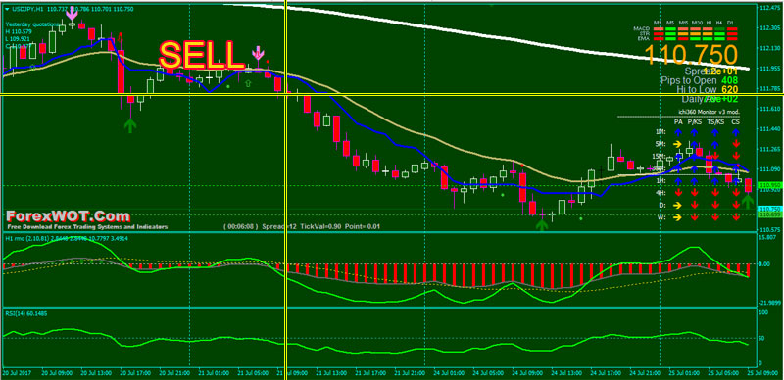This screenshot has height=380, width=784.
Task: Click the 5M row PA yellow sideways arrow
Action: click(677, 144)
